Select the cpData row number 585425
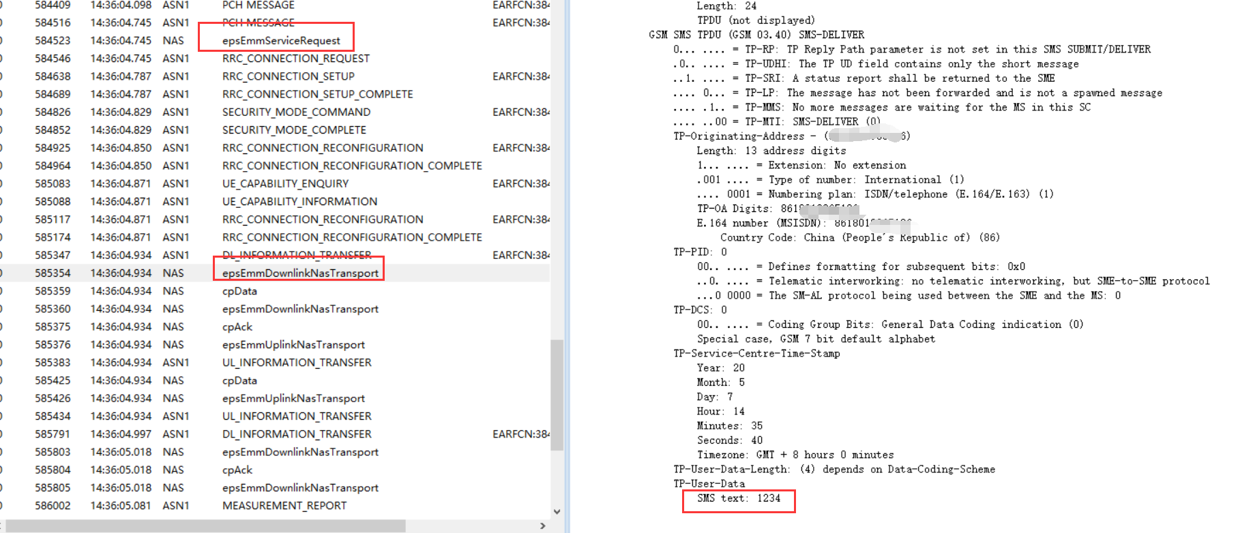This screenshot has height=533, width=1253. click(275, 380)
